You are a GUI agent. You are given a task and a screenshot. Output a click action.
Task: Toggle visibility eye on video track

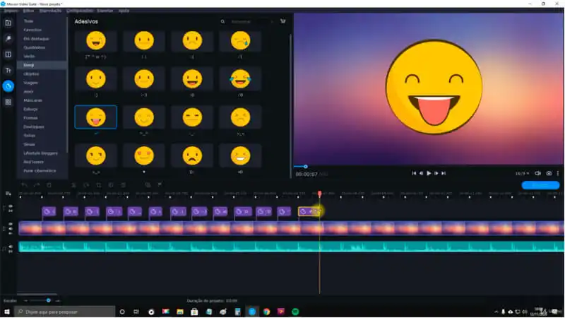[x=11, y=224]
